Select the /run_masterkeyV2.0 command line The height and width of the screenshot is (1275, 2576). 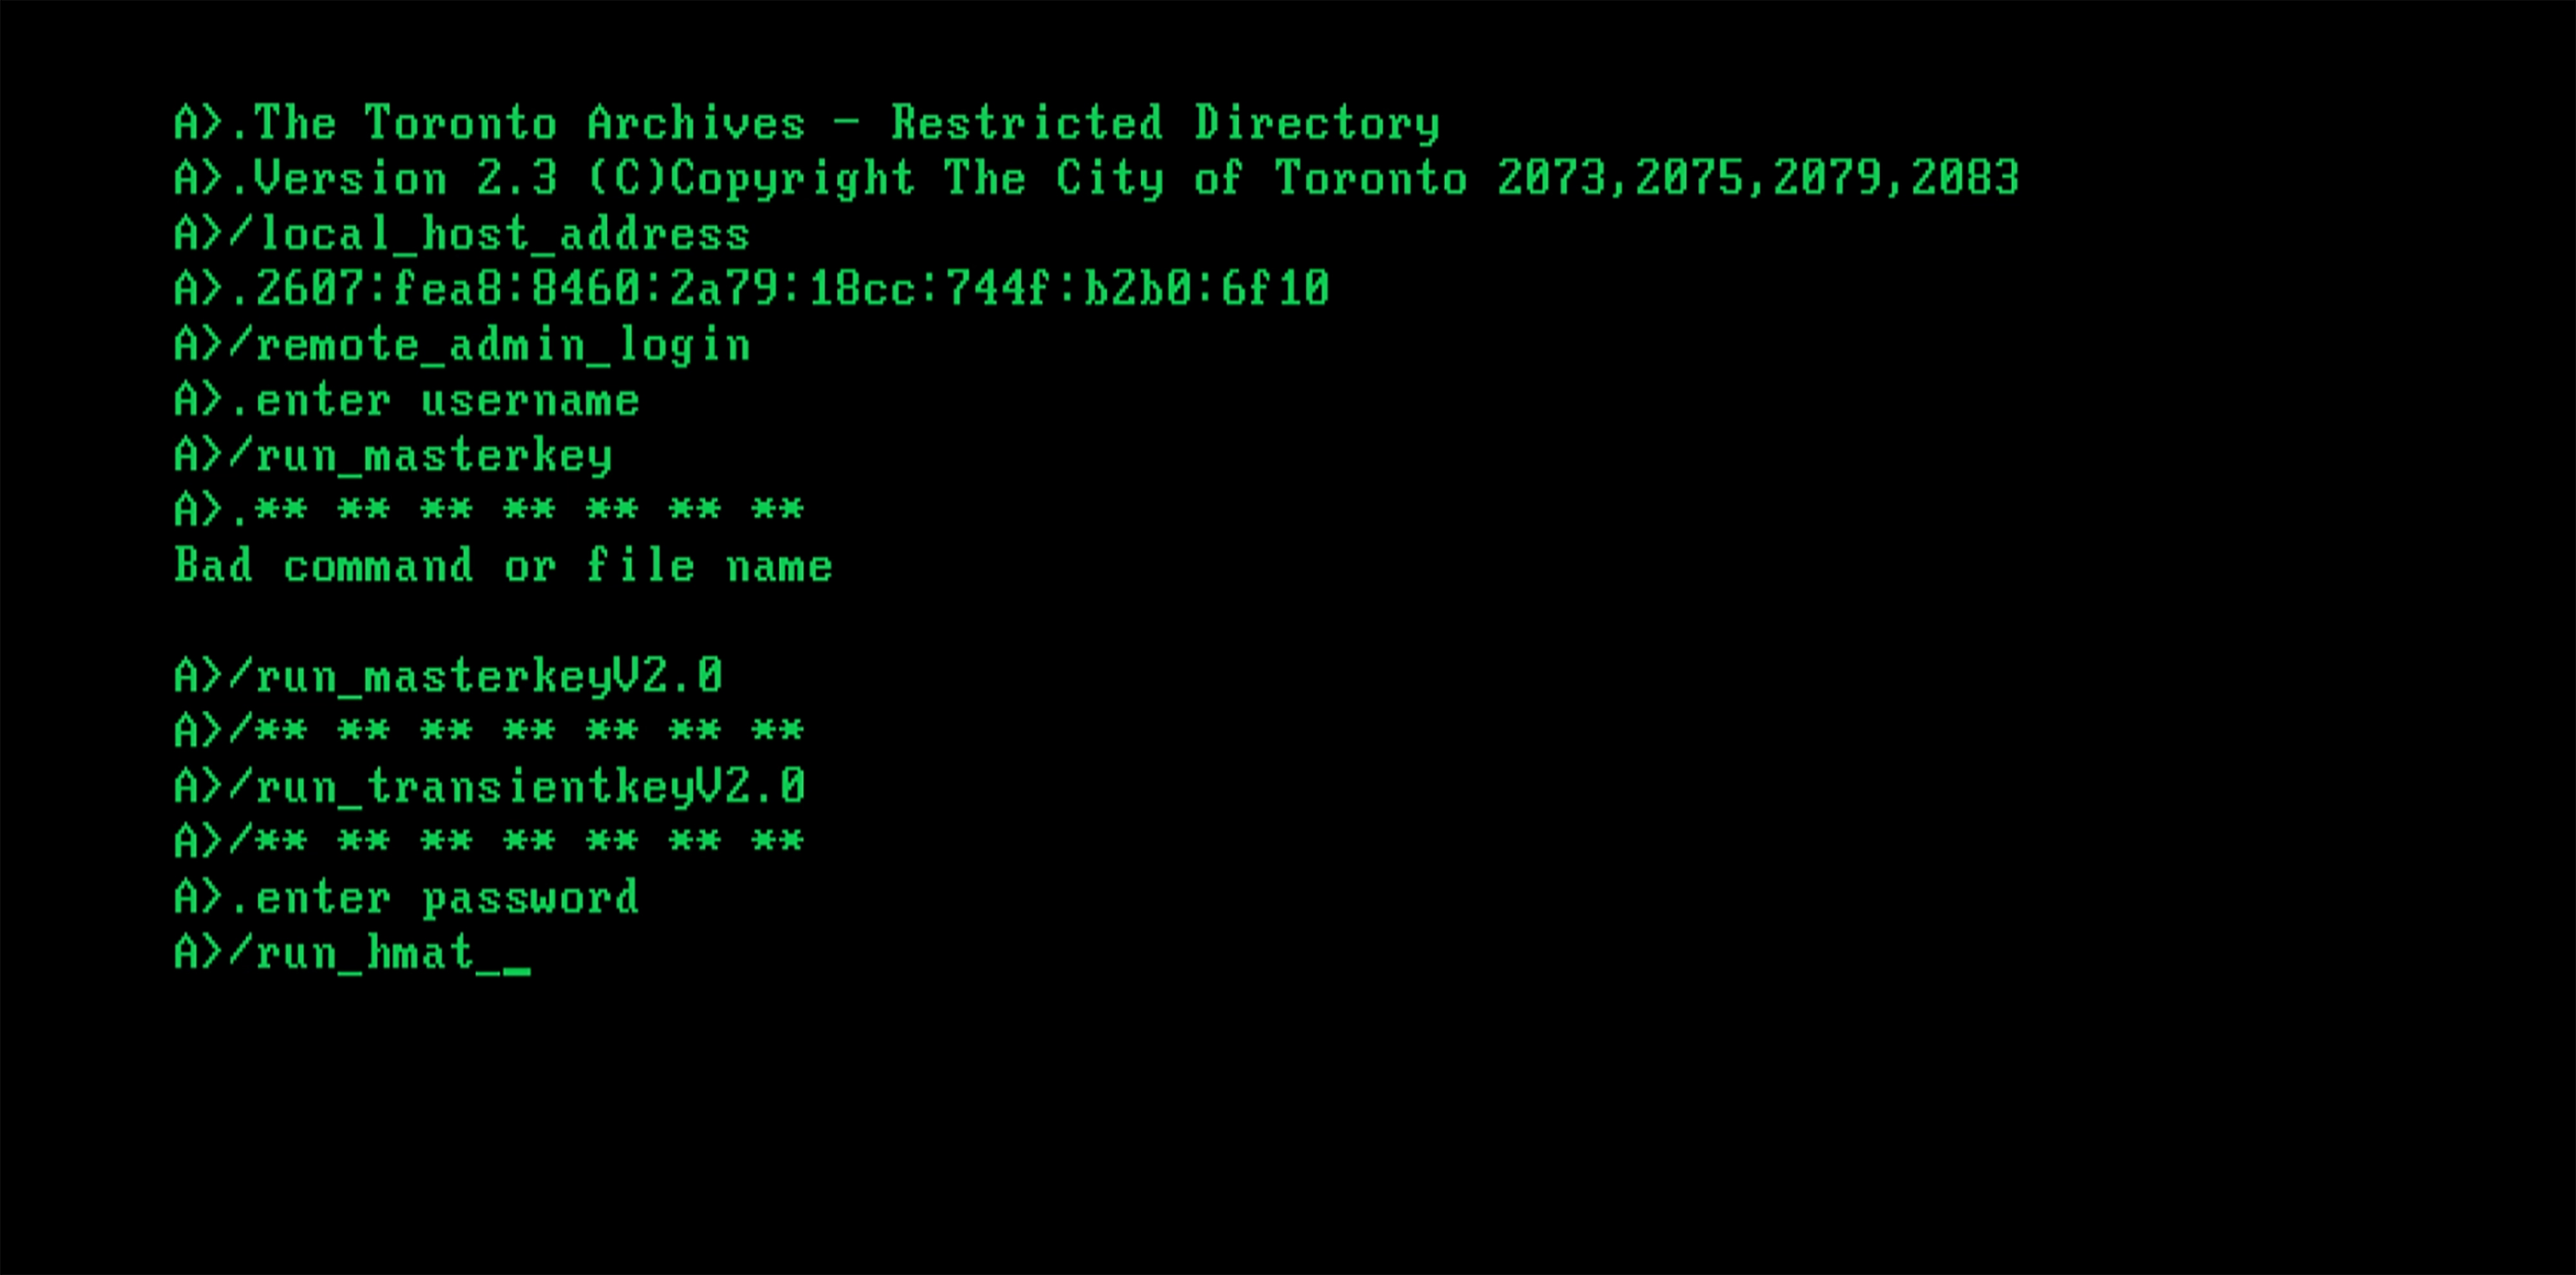pyautogui.click(x=448, y=676)
